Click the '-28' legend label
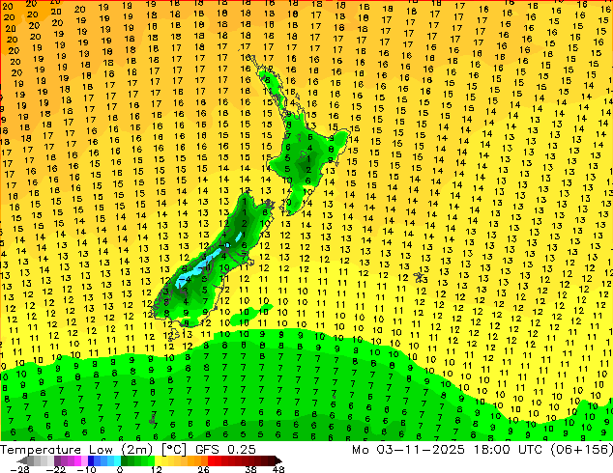This screenshot has height=473, width=613. [x=19, y=469]
